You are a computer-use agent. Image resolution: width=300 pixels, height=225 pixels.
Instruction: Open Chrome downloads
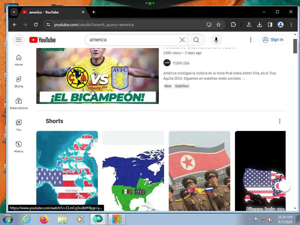pyautogui.click(x=260, y=25)
